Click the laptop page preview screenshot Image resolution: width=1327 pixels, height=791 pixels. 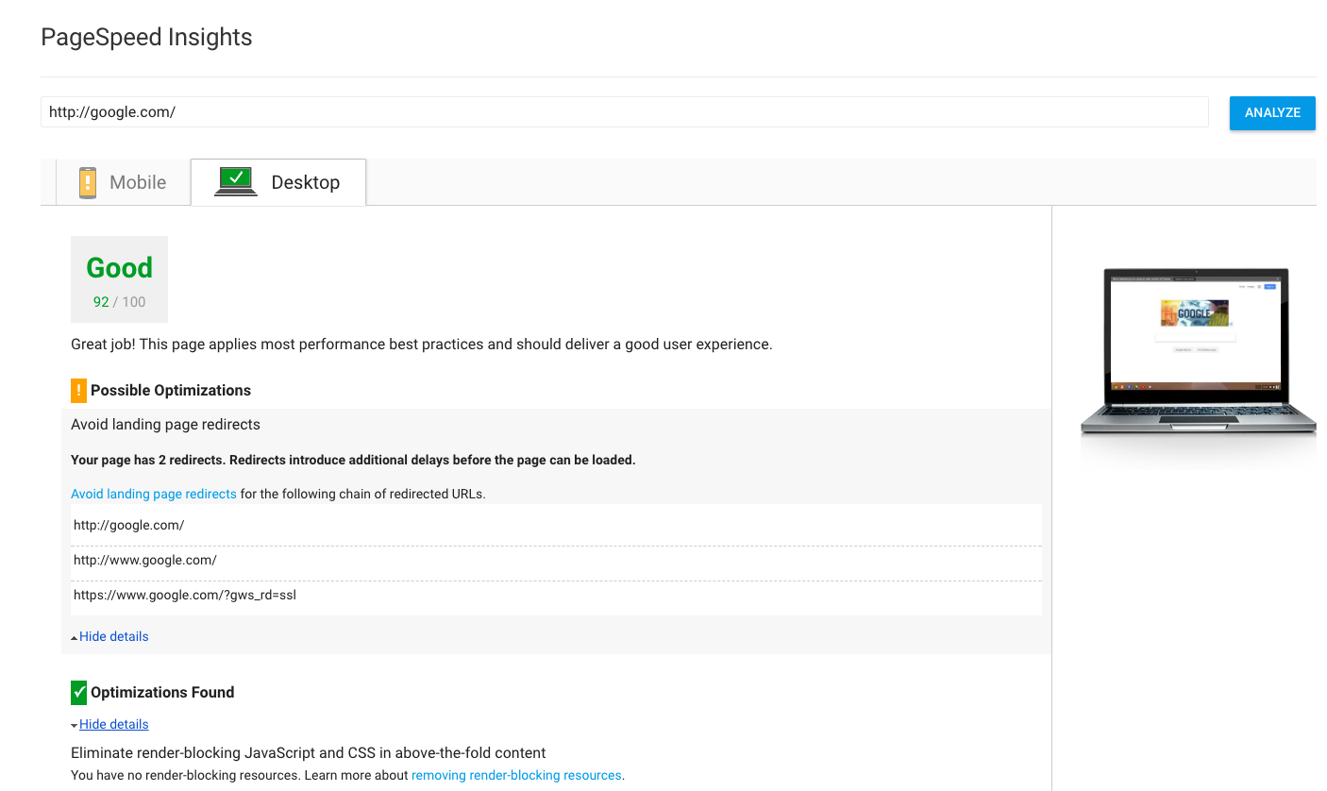pos(1197,351)
